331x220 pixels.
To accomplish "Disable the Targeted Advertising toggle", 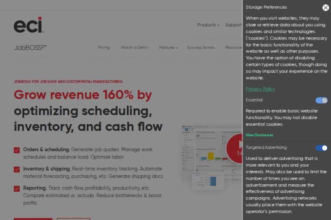I will [321, 148].
